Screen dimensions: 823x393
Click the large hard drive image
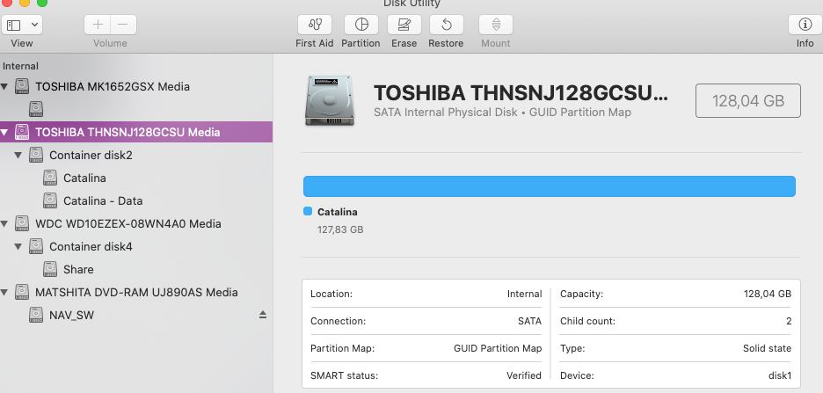[329, 101]
